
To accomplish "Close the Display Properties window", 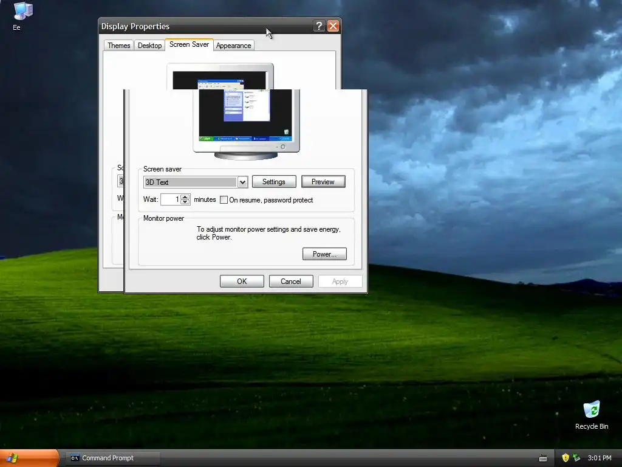I will [333, 26].
